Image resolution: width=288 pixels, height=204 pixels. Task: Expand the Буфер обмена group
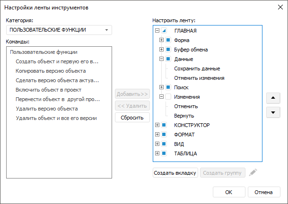click(161, 50)
